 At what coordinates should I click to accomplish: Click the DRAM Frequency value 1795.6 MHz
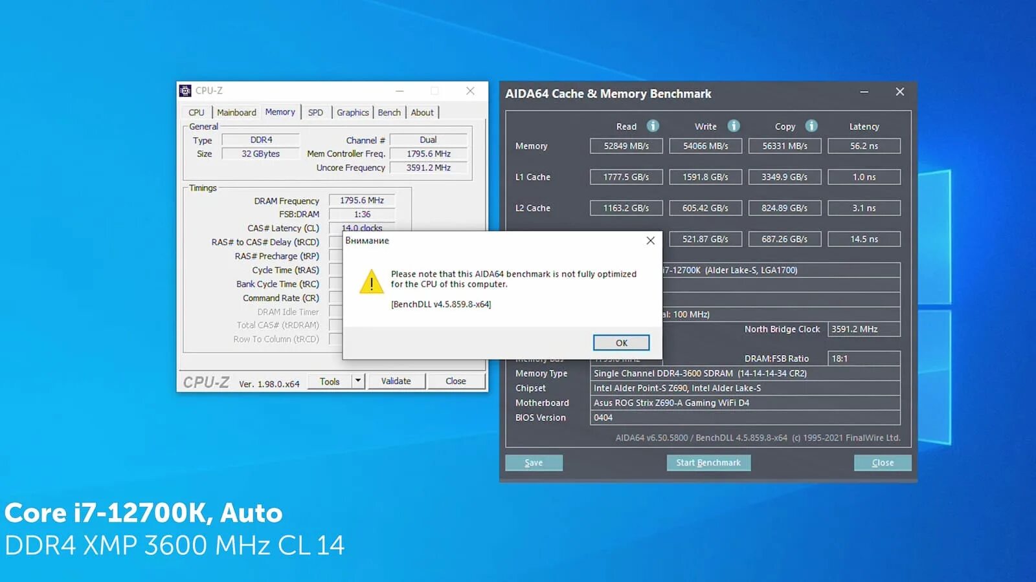tap(362, 200)
